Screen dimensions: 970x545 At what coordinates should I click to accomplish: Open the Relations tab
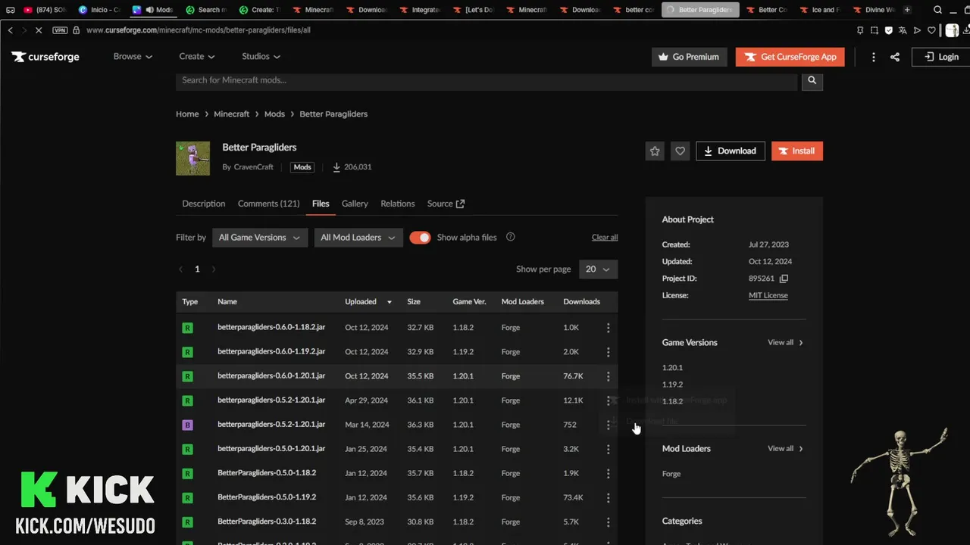click(398, 204)
